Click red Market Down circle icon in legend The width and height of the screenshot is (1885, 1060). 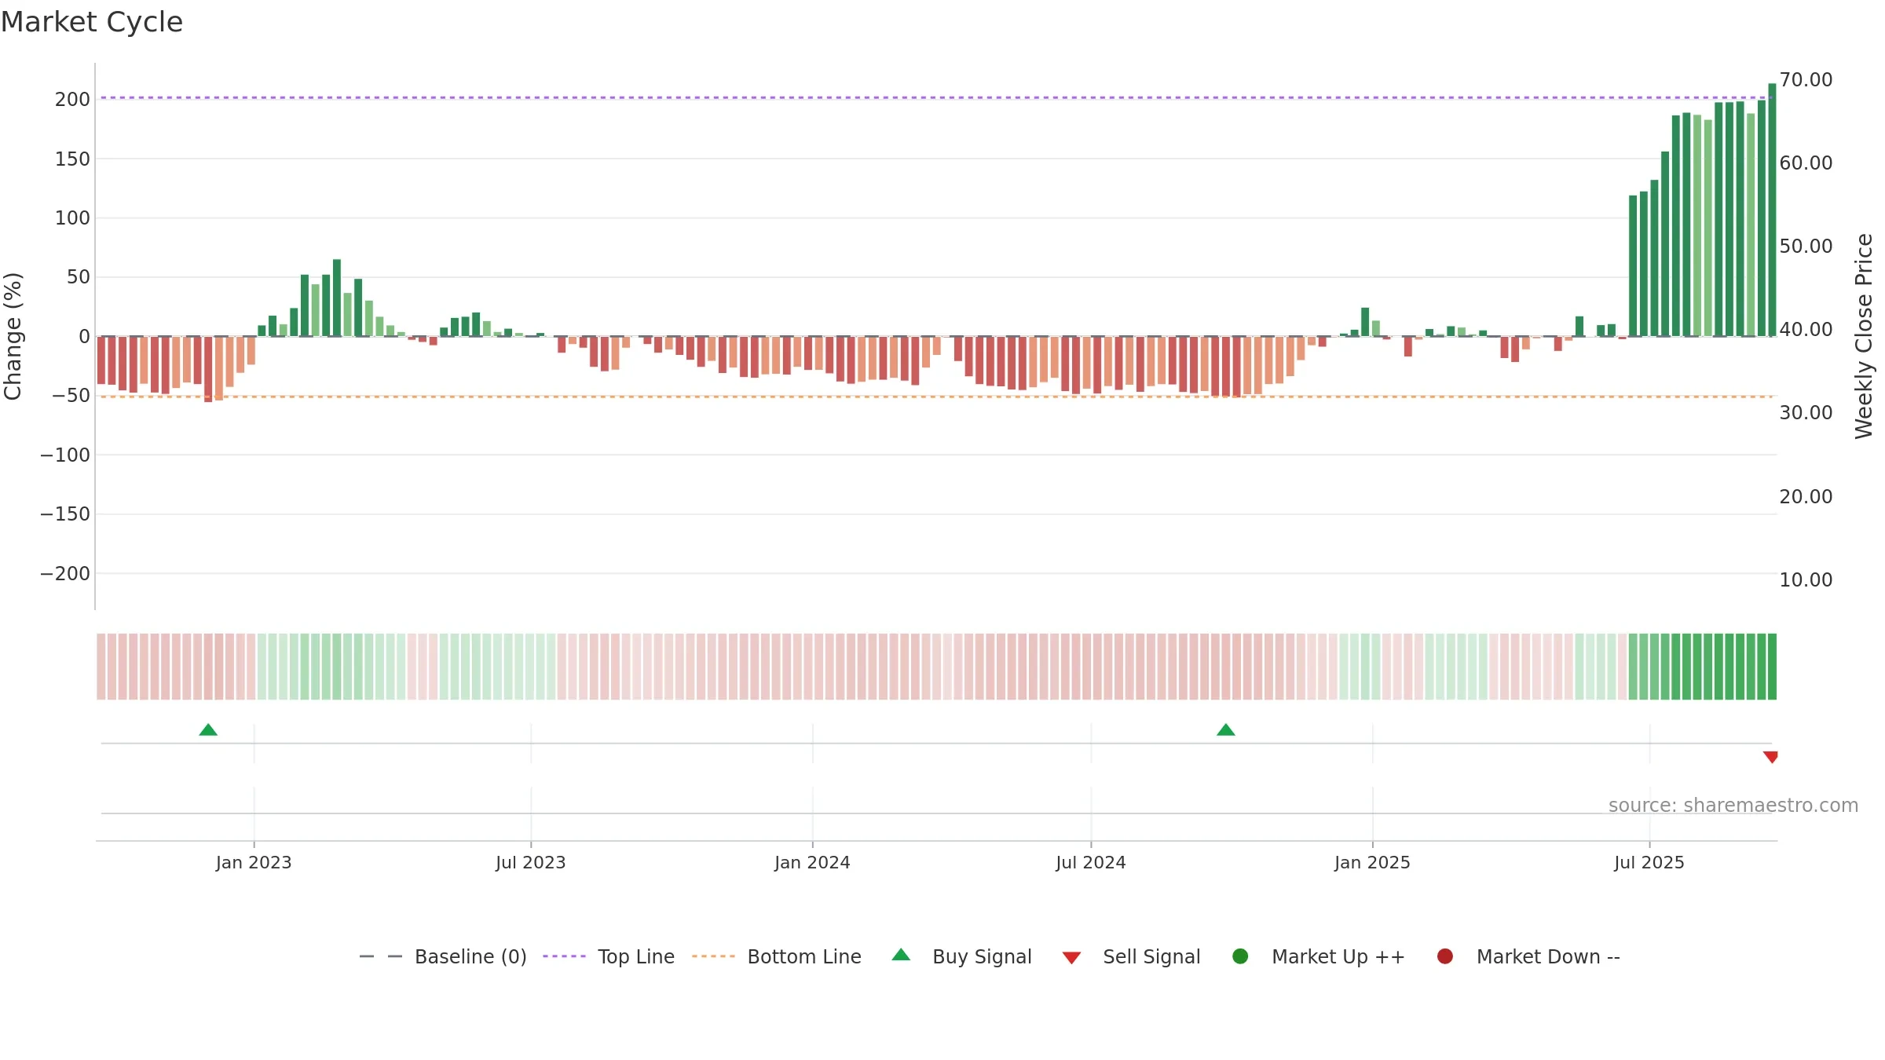(x=1444, y=956)
